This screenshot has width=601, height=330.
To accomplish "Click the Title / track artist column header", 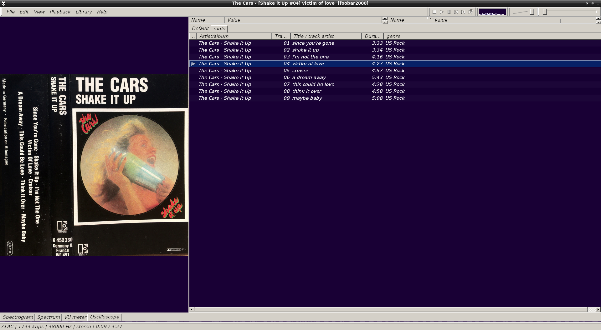I will pyautogui.click(x=326, y=36).
